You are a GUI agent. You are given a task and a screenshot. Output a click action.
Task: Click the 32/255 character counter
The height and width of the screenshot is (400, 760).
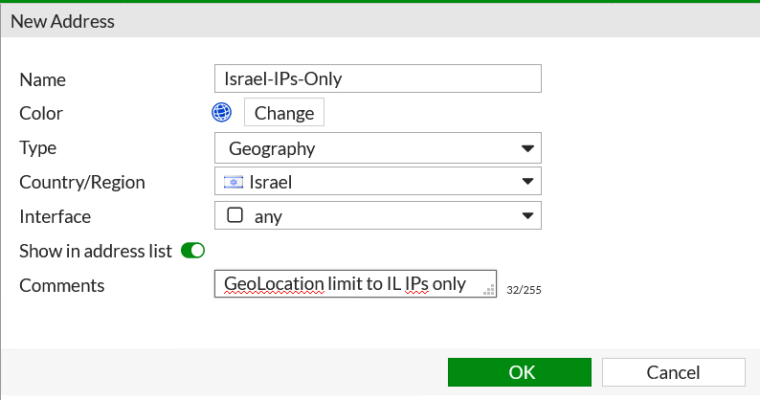click(524, 290)
